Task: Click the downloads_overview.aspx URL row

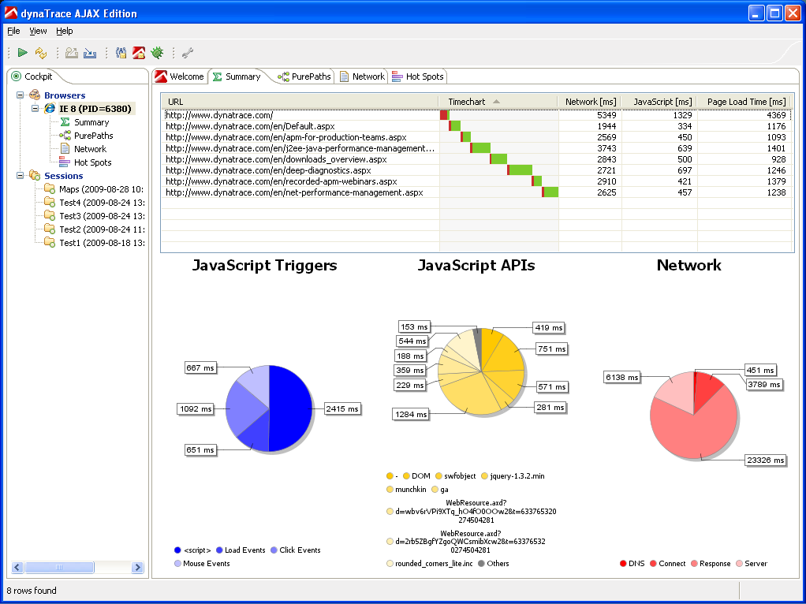Action: (x=477, y=159)
